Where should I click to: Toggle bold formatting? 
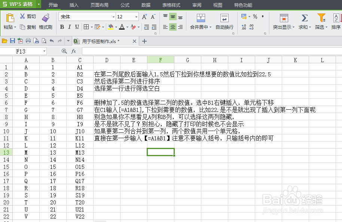tap(61, 27)
